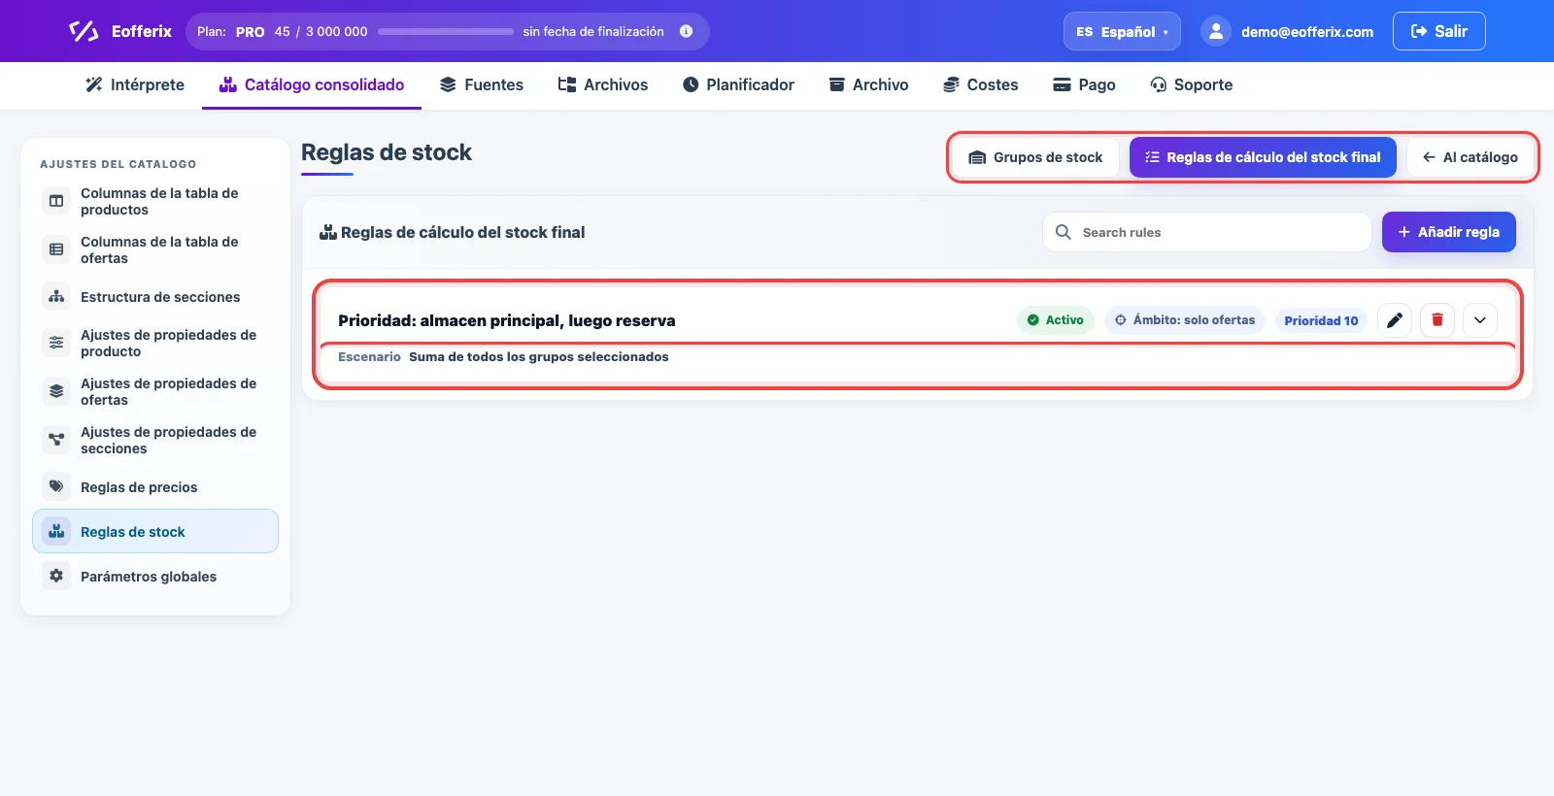Click the product table columns icon

tap(56, 201)
